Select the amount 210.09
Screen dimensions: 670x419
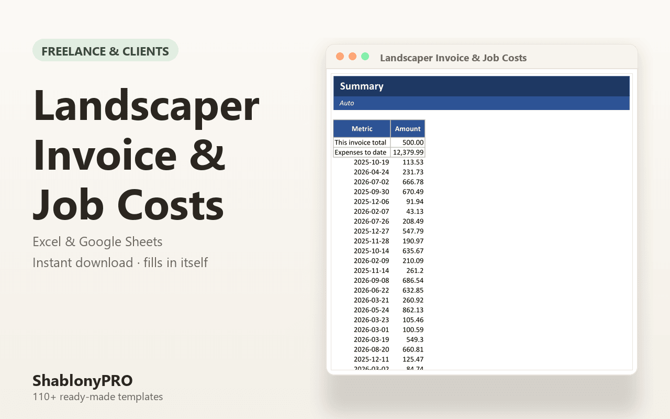(x=412, y=261)
